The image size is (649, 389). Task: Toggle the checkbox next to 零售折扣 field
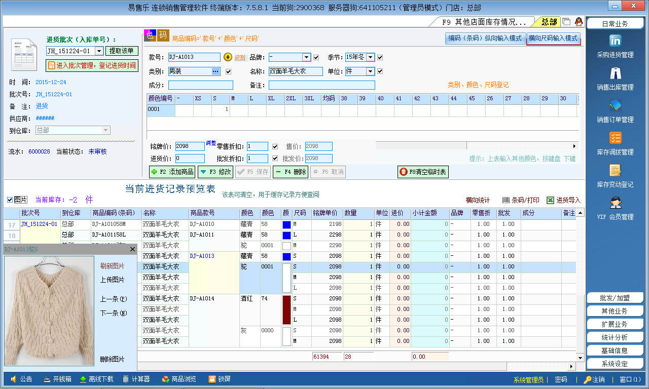pyautogui.click(x=275, y=146)
